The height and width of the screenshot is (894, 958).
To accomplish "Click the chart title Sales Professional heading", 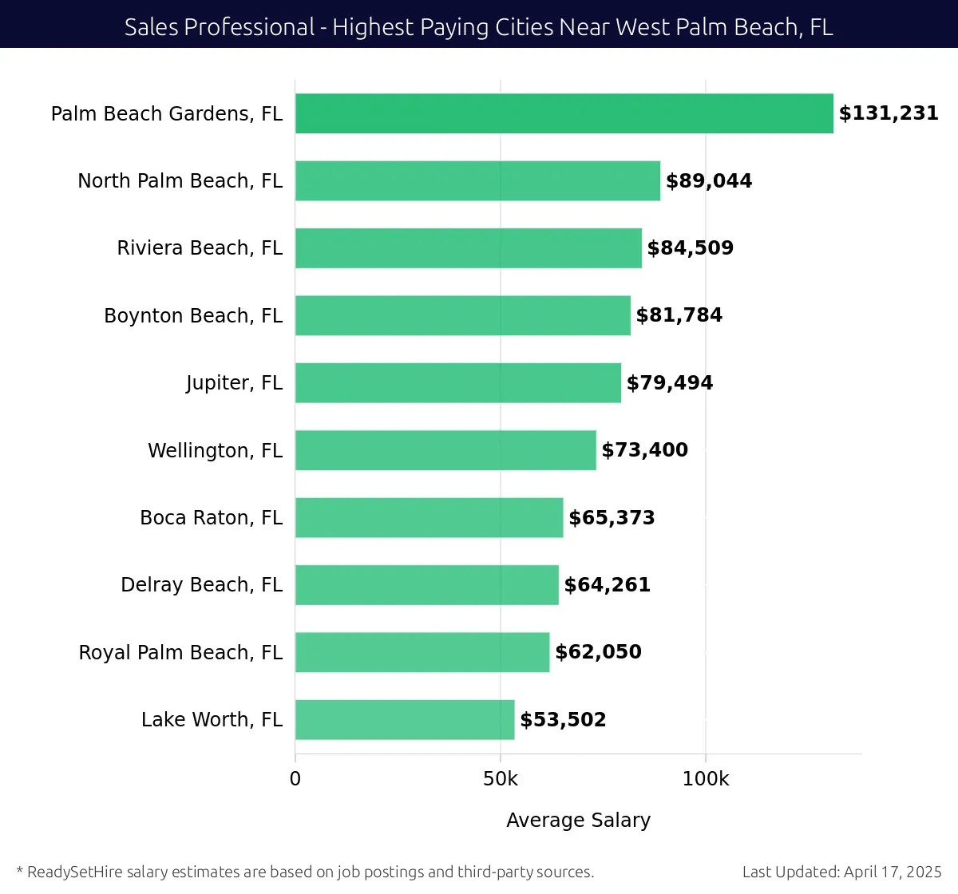I will click(x=479, y=27).
